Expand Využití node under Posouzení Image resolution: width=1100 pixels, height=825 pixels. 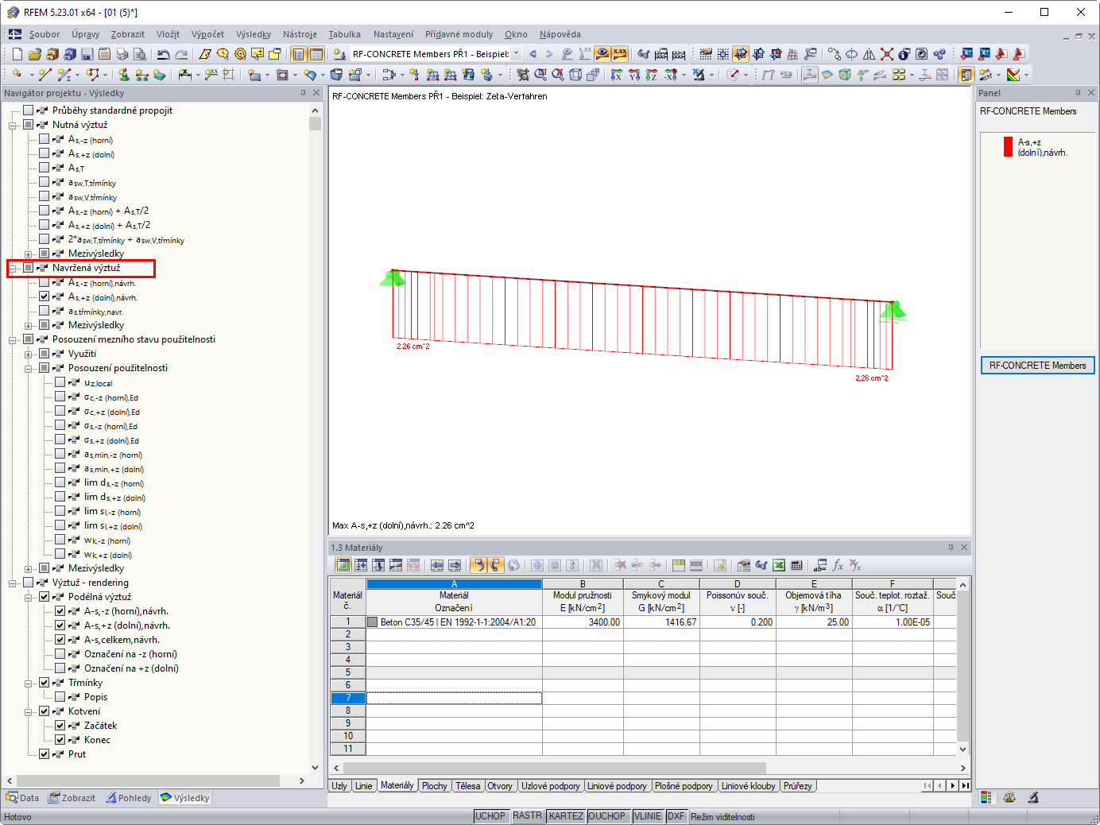tap(29, 354)
